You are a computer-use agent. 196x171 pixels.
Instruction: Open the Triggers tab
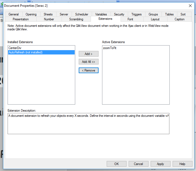[137, 14]
